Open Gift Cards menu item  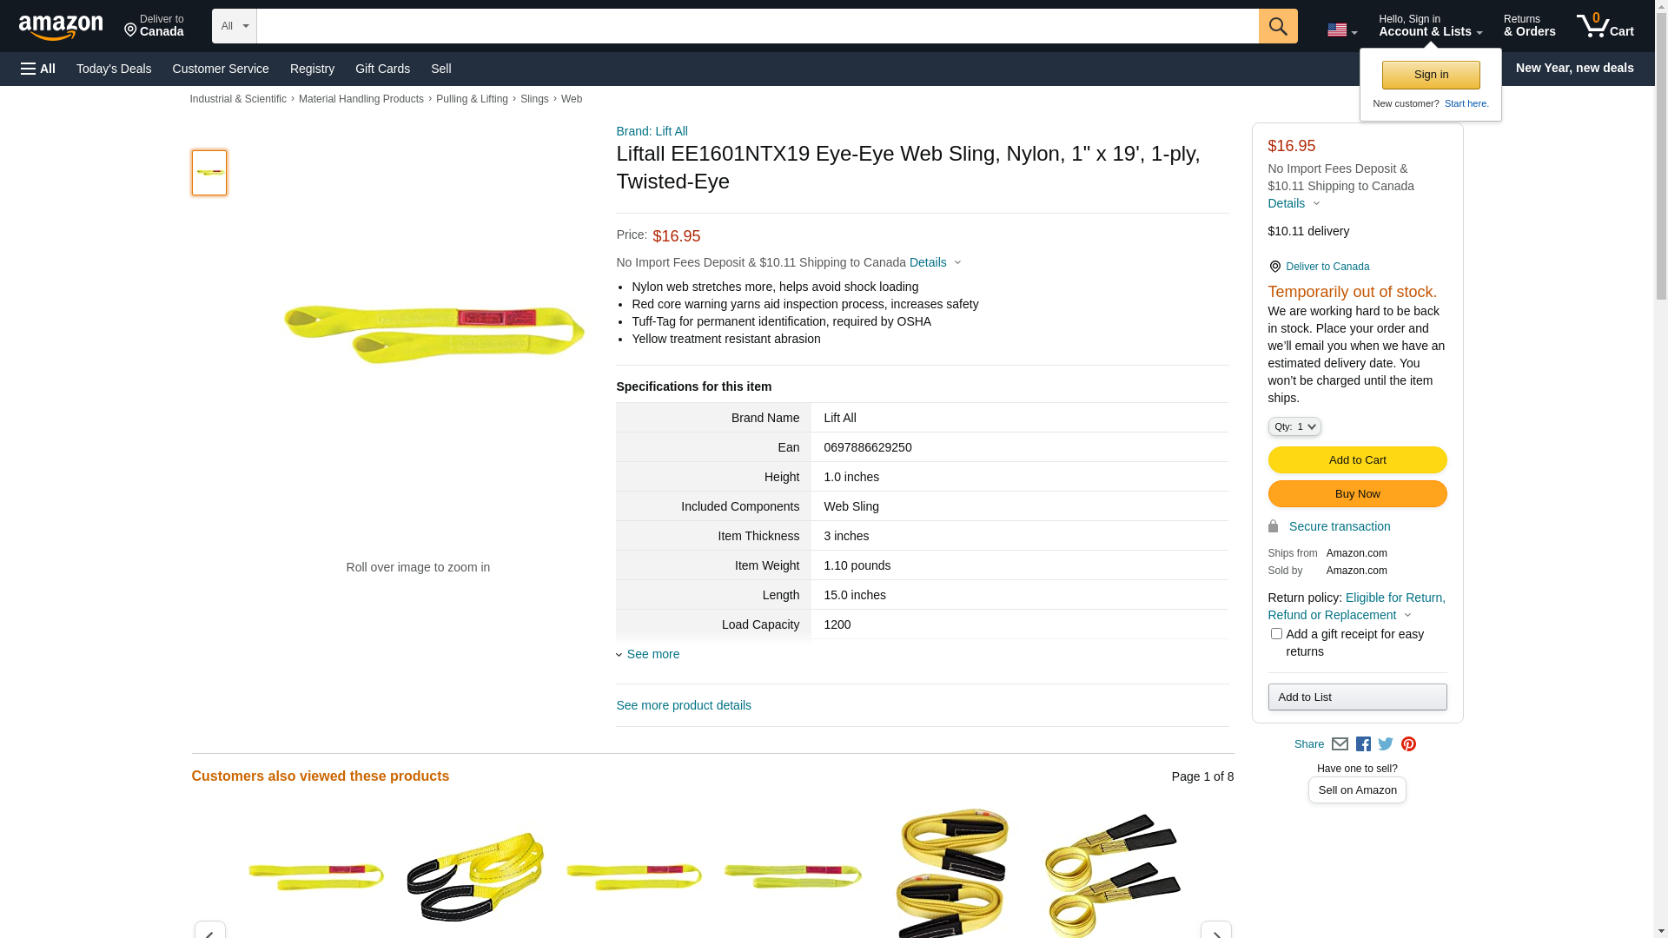point(382,69)
